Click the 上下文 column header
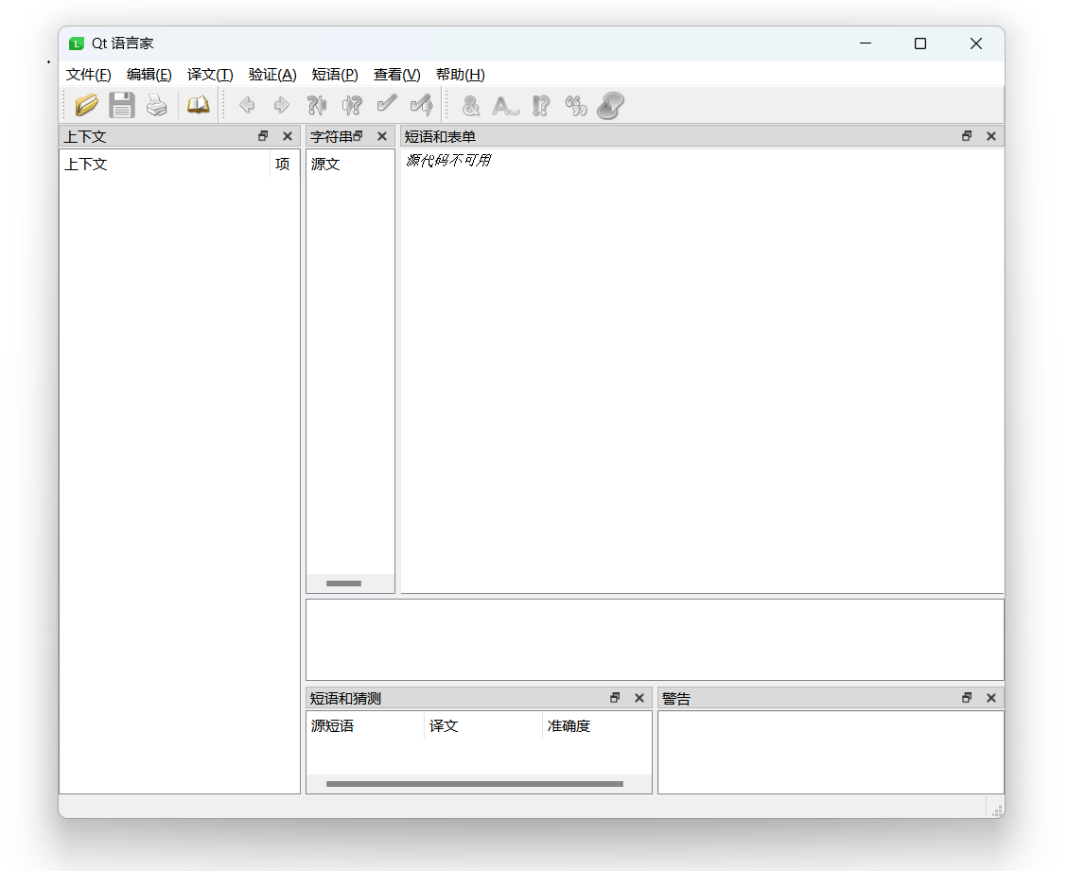1068x871 pixels. [x=165, y=165]
